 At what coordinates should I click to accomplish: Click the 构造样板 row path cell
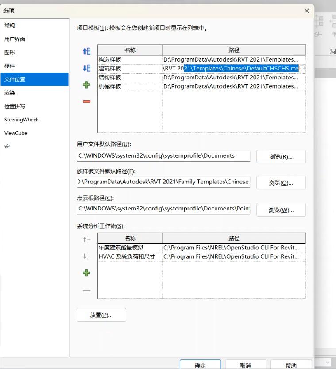point(234,59)
